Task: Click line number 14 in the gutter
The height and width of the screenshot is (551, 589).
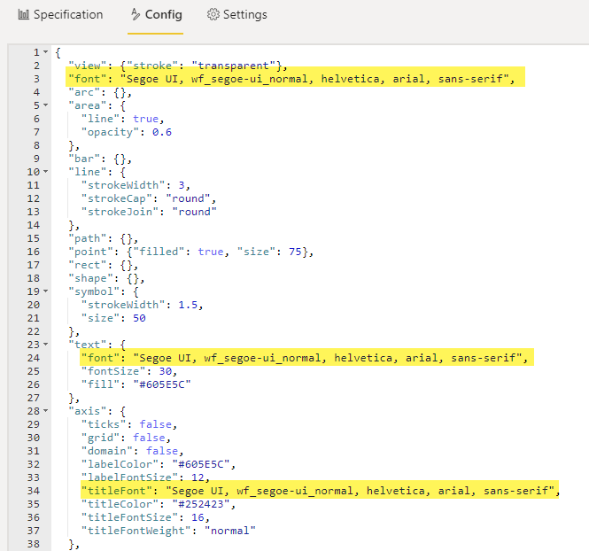Action: (x=34, y=225)
